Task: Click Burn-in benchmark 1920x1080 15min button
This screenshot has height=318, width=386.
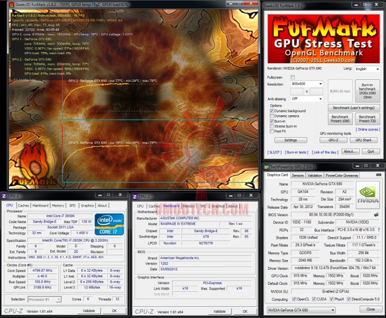Action: pyautogui.click(x=367, y=91)
